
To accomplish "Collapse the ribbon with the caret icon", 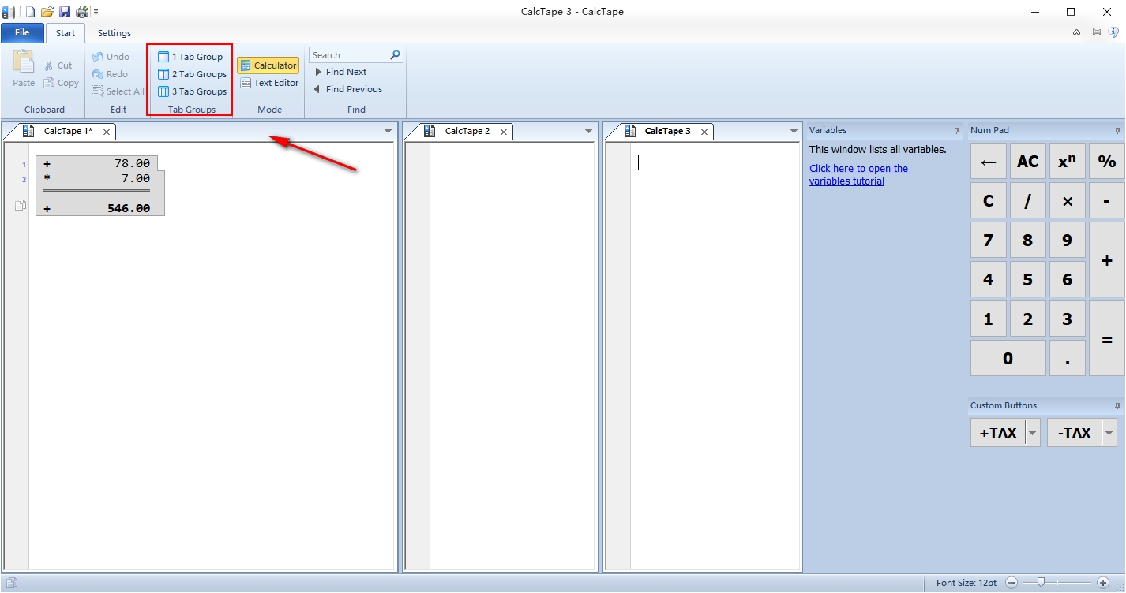I will pyautogui.click(x=1077, y=32).
